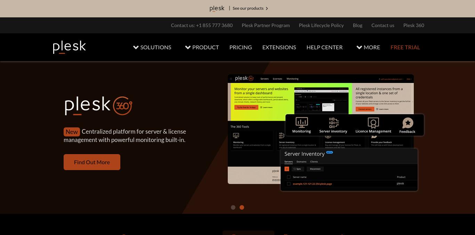Click the 'Try for free for 14 days' button
The width and height of the screenshot is (475, 235).
pos(246,107)
